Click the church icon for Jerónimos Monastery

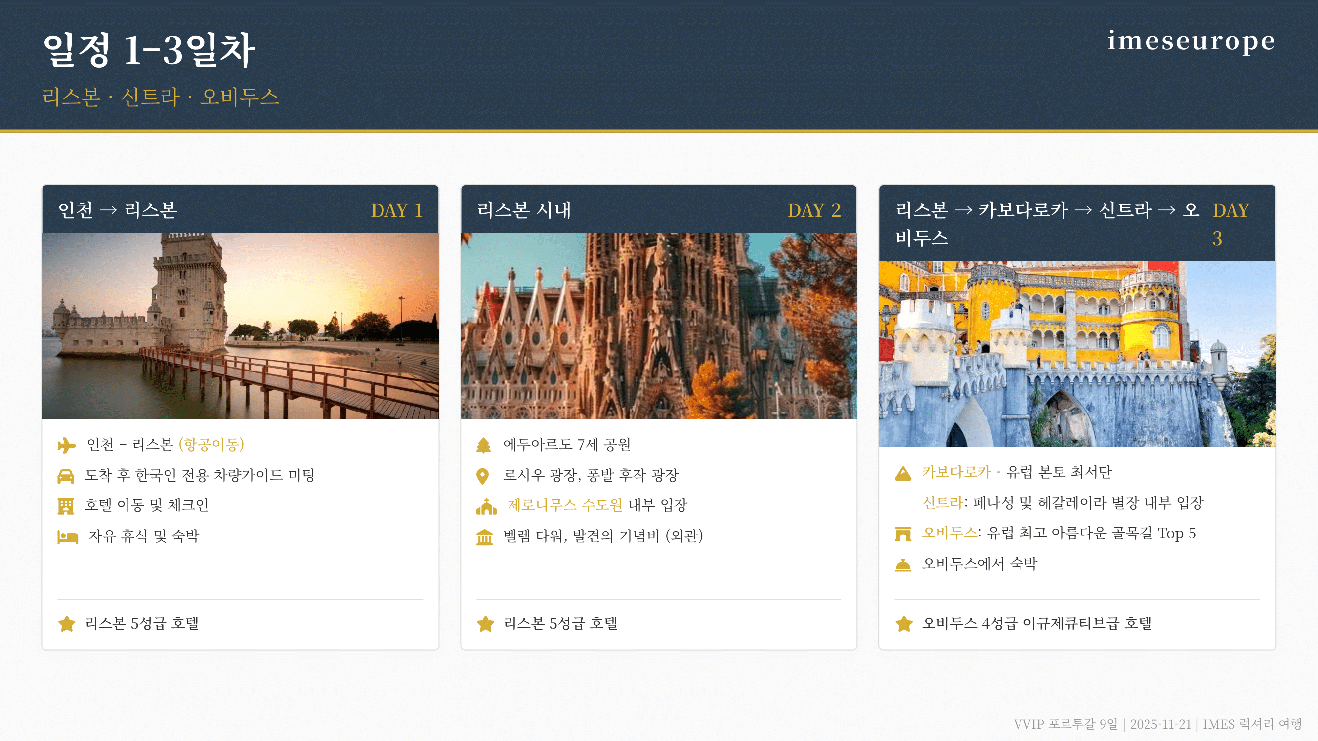[x=487, y=506]
